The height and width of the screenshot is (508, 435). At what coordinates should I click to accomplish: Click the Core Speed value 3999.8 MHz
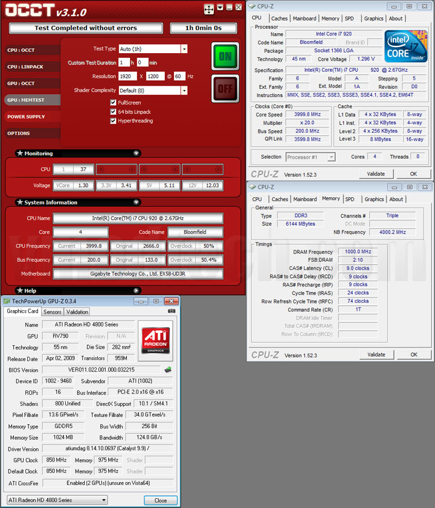(308, 115)
